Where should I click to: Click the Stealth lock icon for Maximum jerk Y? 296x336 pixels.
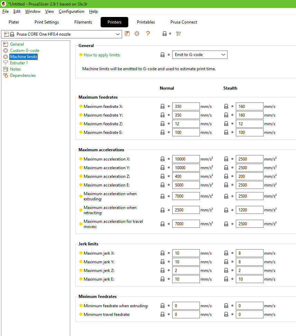point(226,262)
